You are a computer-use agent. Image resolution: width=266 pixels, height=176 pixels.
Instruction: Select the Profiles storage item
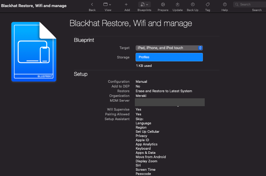[169, 57]
